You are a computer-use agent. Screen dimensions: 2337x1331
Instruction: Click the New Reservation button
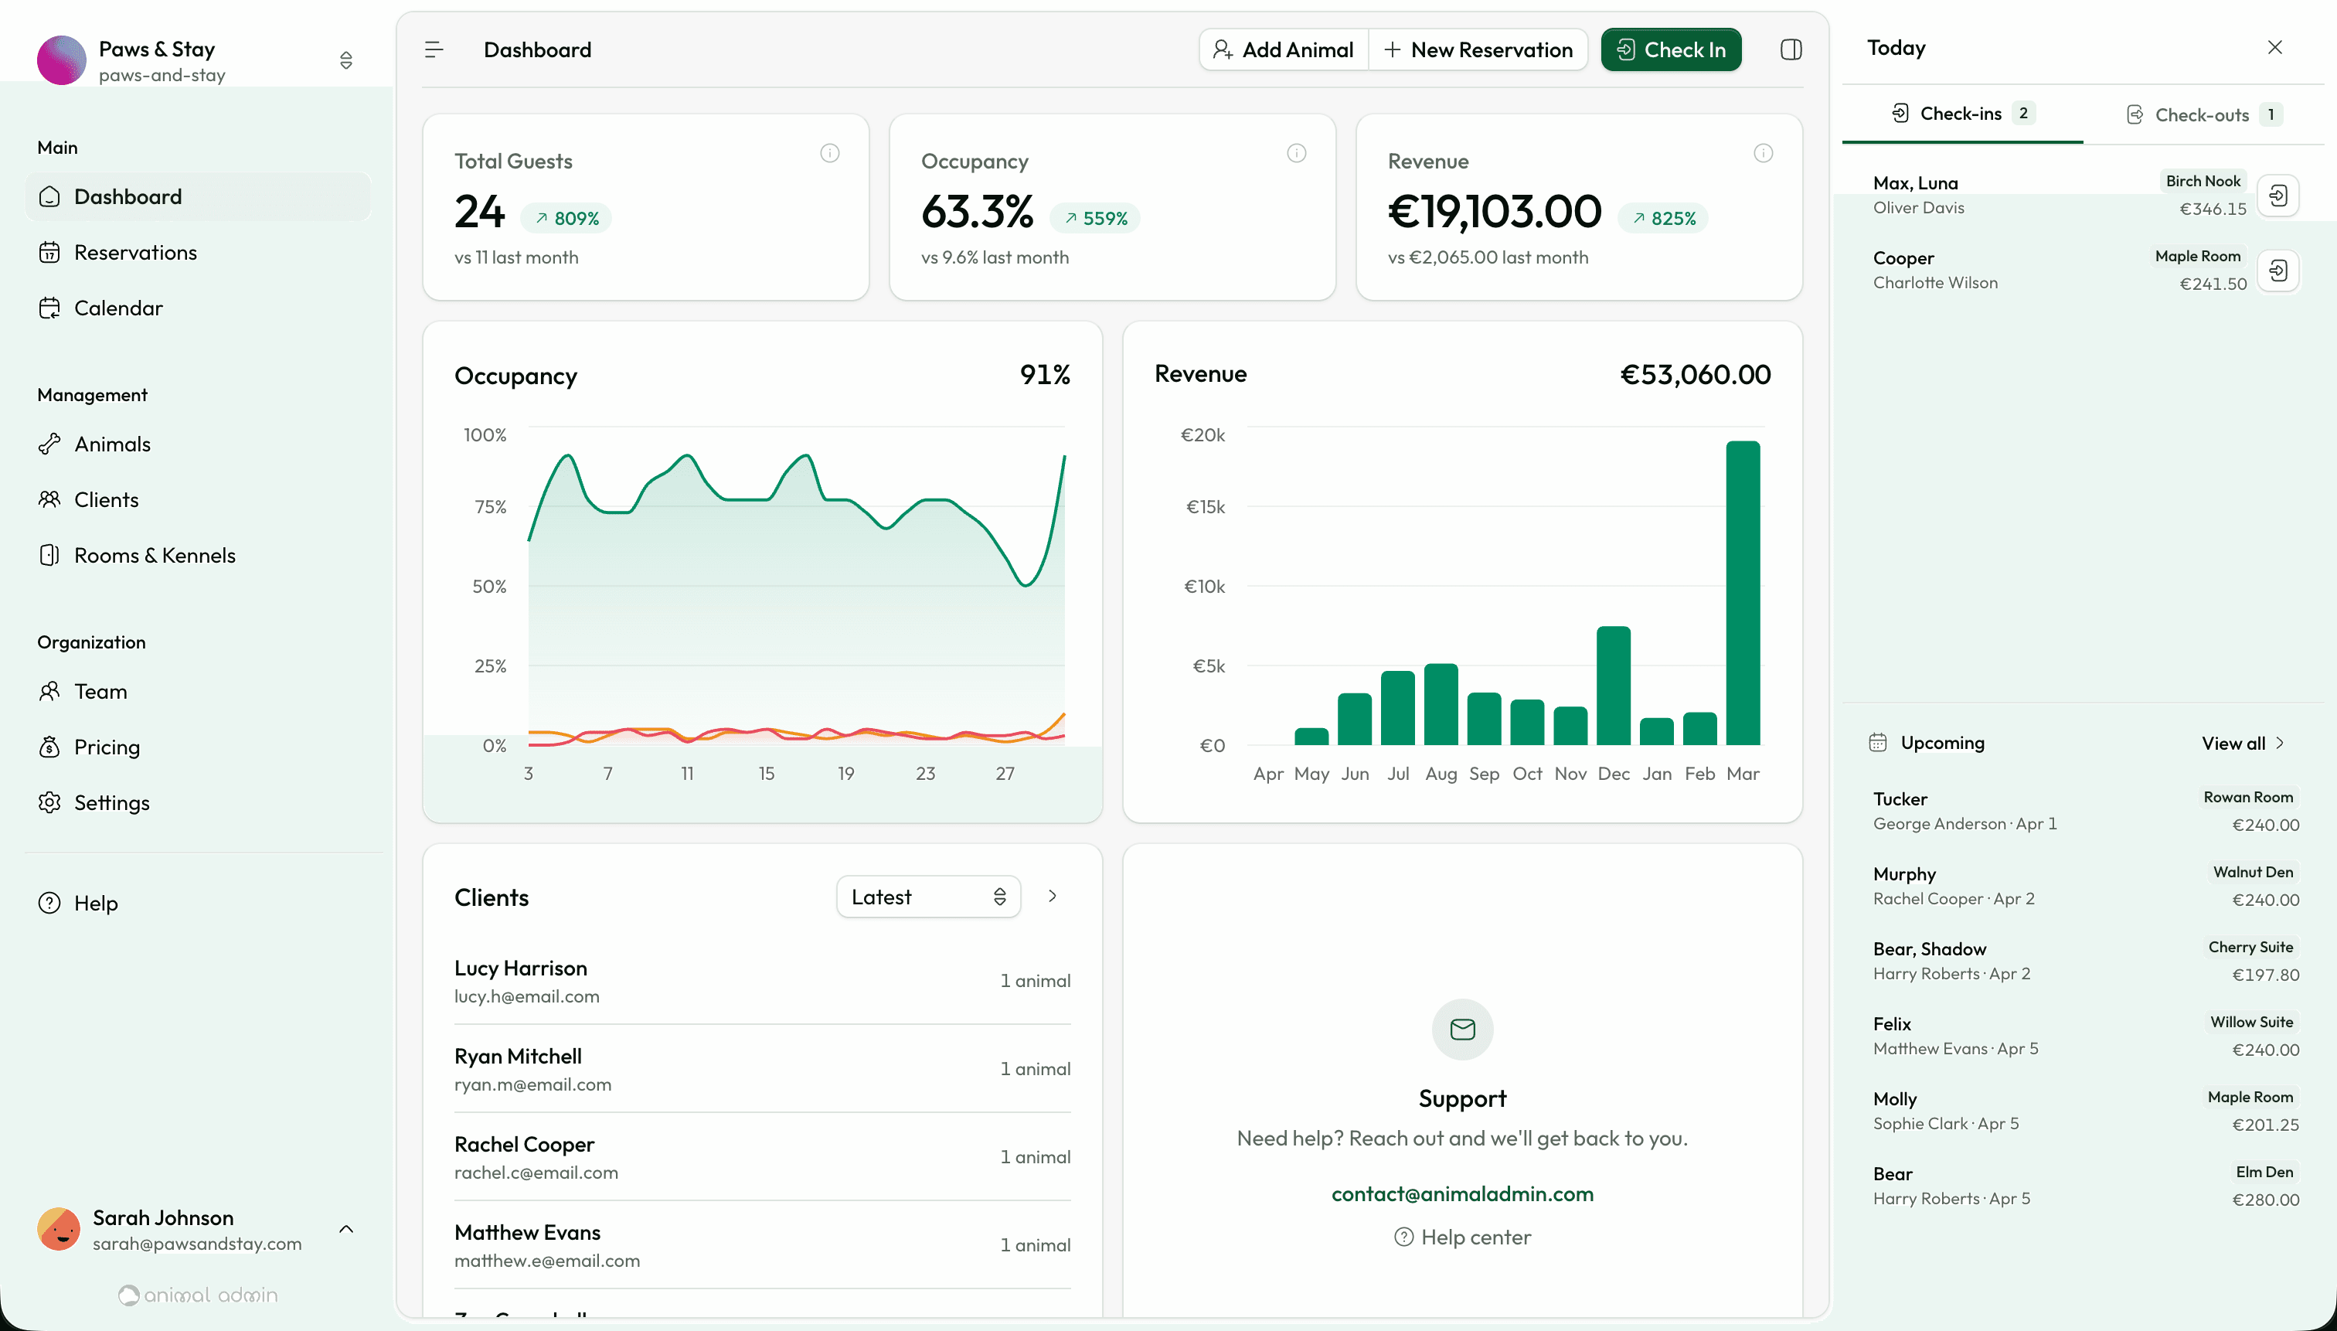click(x=1478, y=49)
